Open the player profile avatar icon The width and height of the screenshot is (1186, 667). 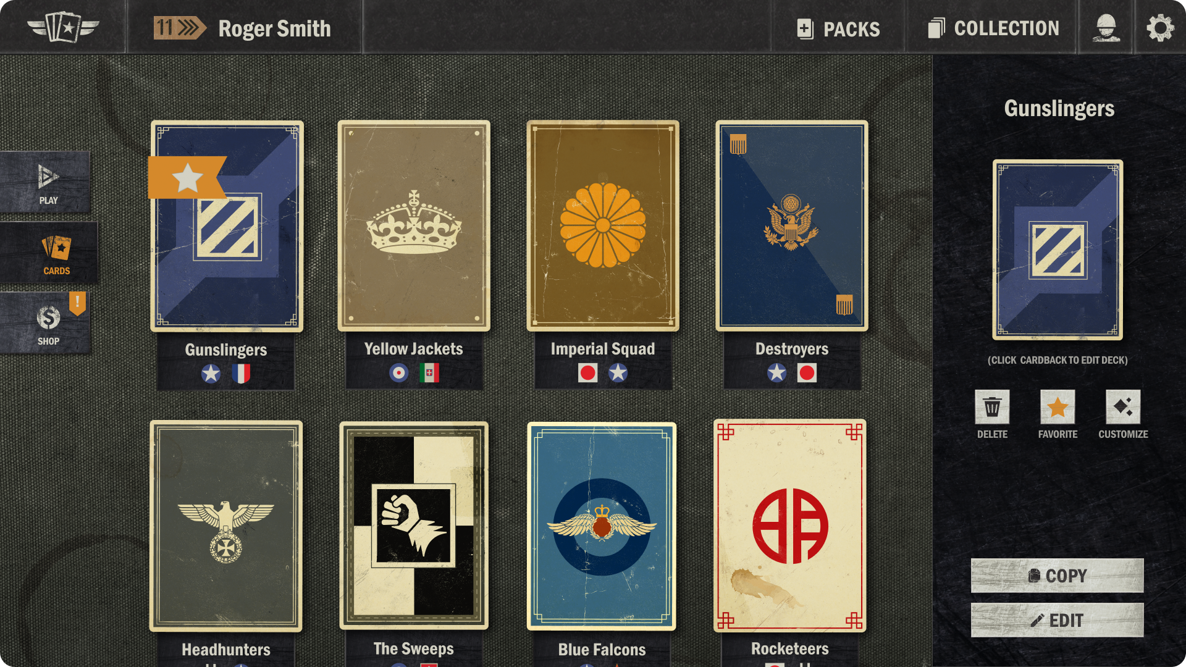[x=1106, y=28]
